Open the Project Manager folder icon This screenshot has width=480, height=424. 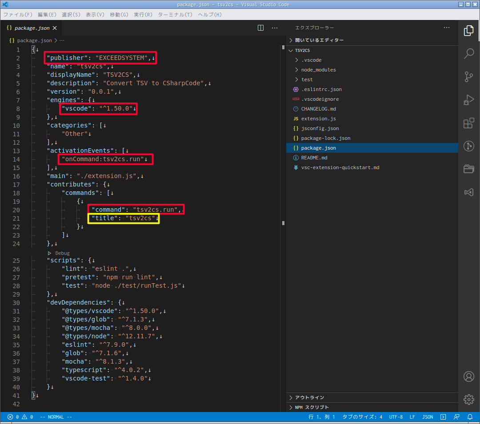469,169
